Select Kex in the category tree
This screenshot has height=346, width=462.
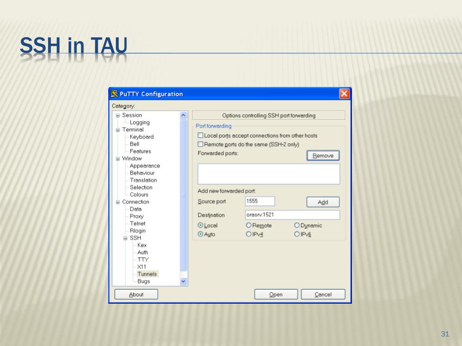point(142,246)
